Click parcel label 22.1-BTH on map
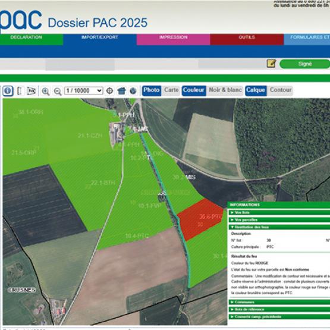Screen dimensions: 330x330 (x=103, y=183)
